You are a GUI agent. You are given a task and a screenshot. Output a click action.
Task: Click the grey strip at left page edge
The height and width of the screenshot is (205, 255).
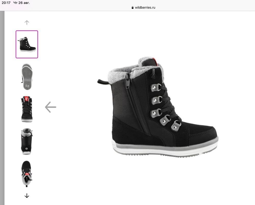click(x=2, y=108)
